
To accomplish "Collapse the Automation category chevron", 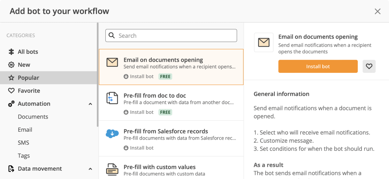I will (90, 104).
